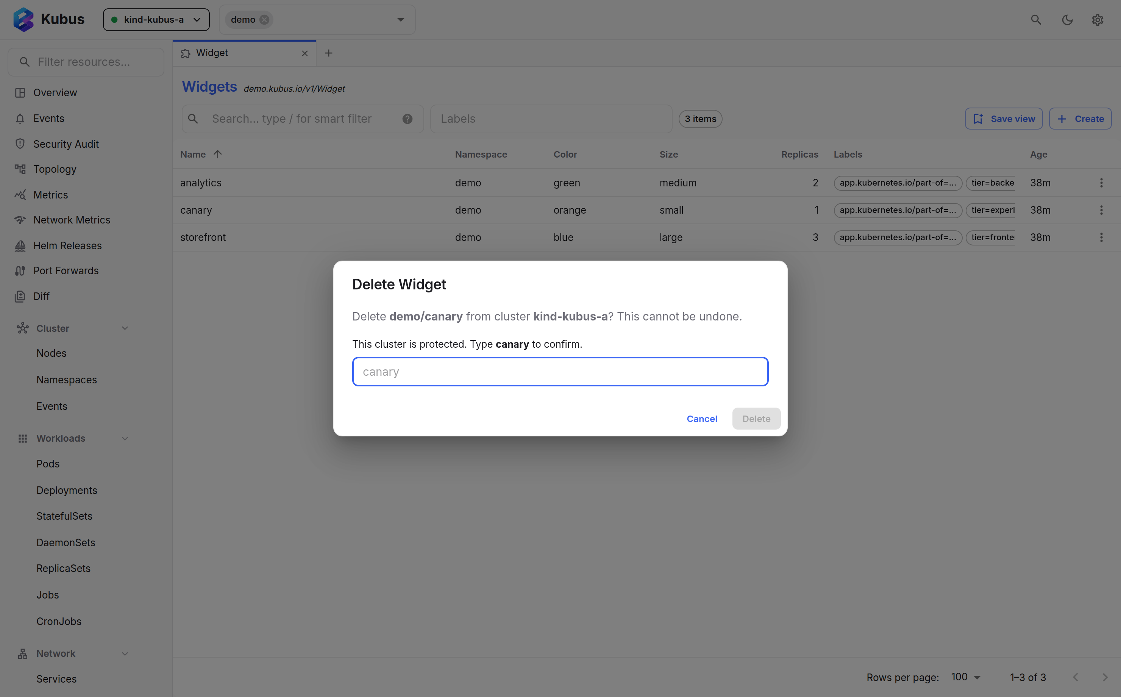This screenshot has height=697, width=1121.
Task: Click the Network section icon
Action: click(x=23, y=653)
